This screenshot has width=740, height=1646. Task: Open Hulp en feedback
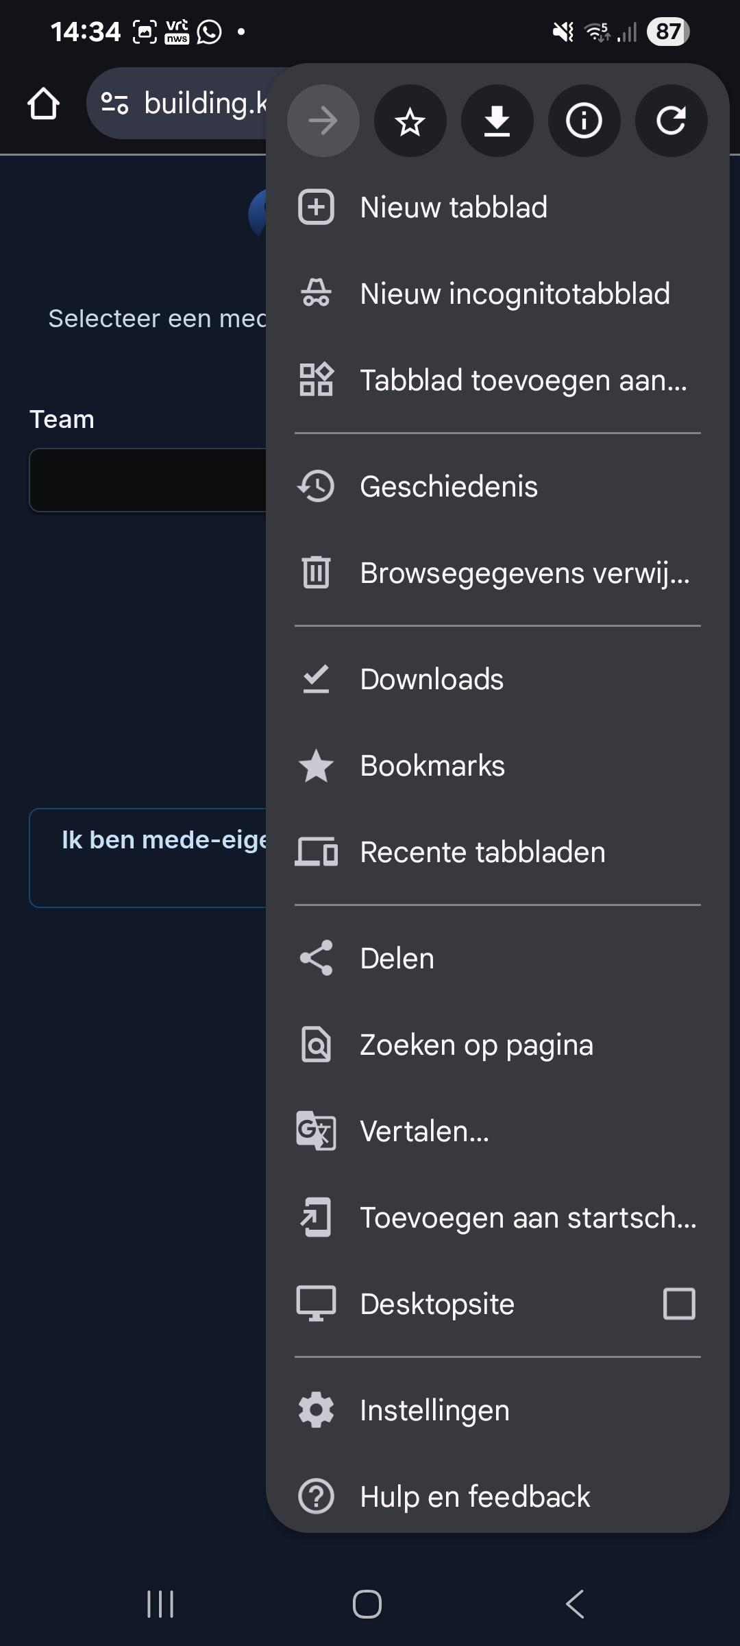497,1497
